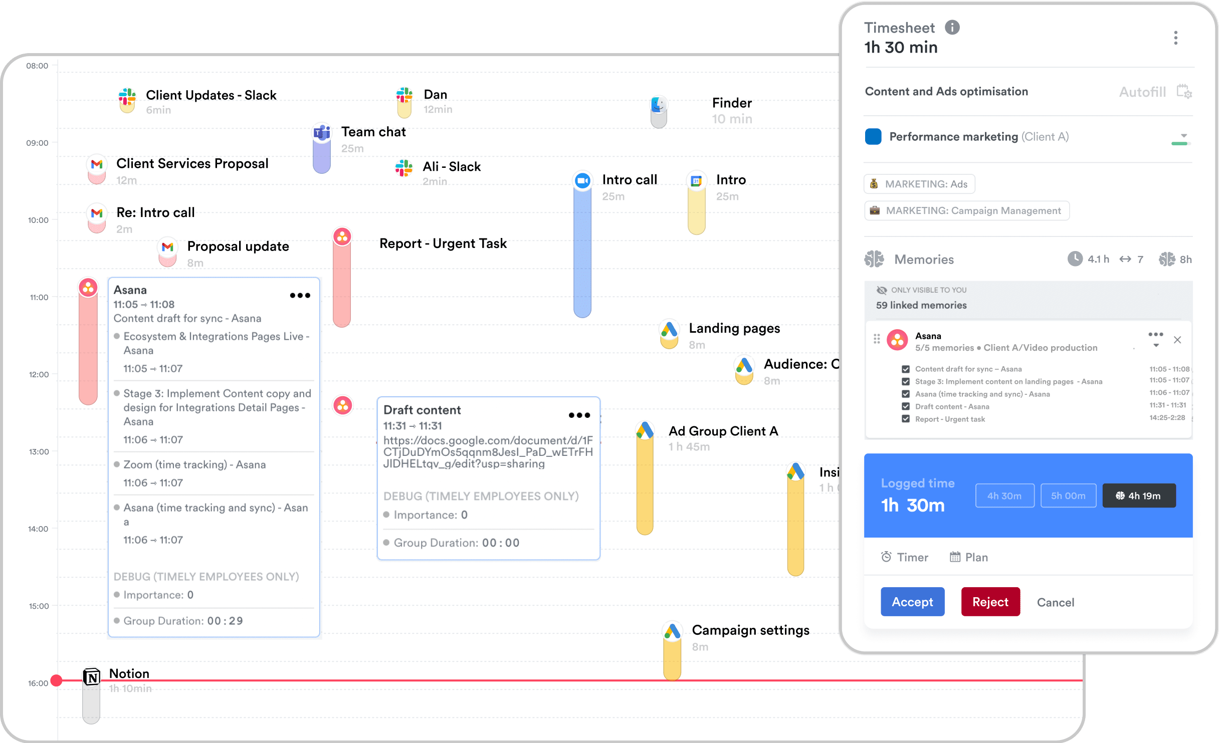Select the MARKETING: Ads tag
This screenshot has height=743, width=1220.
919,184
